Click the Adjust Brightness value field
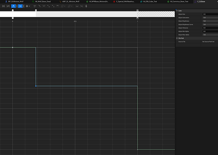 [210, 21]
